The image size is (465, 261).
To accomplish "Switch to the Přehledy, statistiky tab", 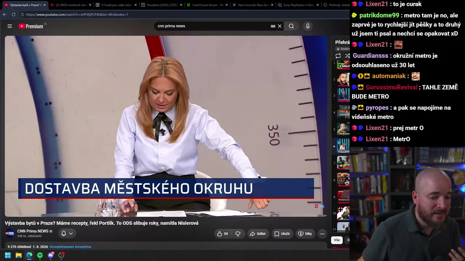I will pos(336,5).
